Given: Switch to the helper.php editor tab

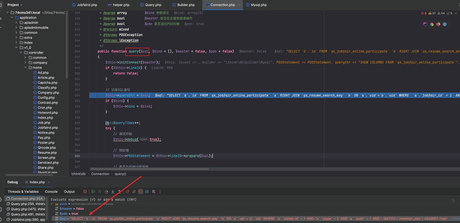Looking at the screenshot, I should [x=119, y=5].
